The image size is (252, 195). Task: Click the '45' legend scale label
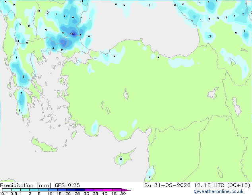[114, 193]
